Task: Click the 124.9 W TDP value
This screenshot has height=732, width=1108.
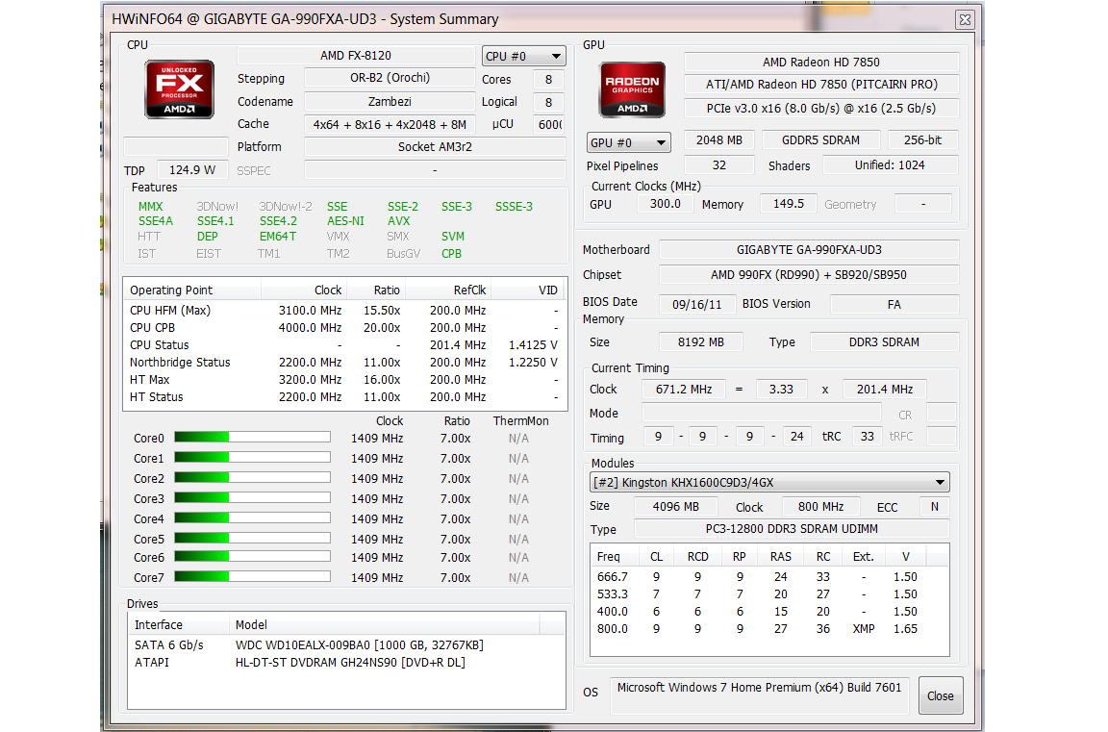Action: click(x=192, y=170)
